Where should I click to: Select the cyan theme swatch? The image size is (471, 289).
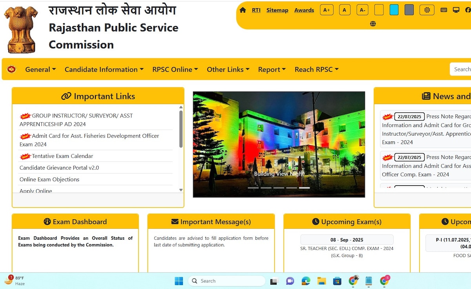click(x=394, y=10)
